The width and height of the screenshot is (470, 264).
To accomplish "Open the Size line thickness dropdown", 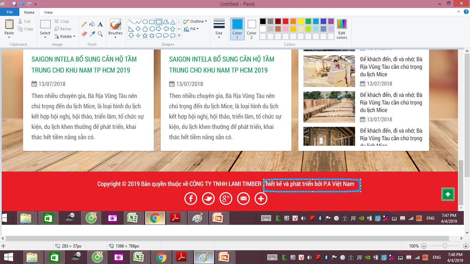I will 219,29.
